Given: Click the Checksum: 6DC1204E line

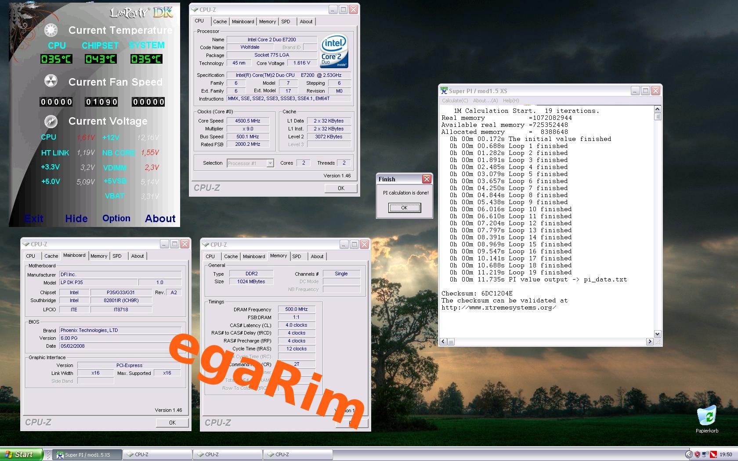Looking at the screenshot, I should pos(477,293).
